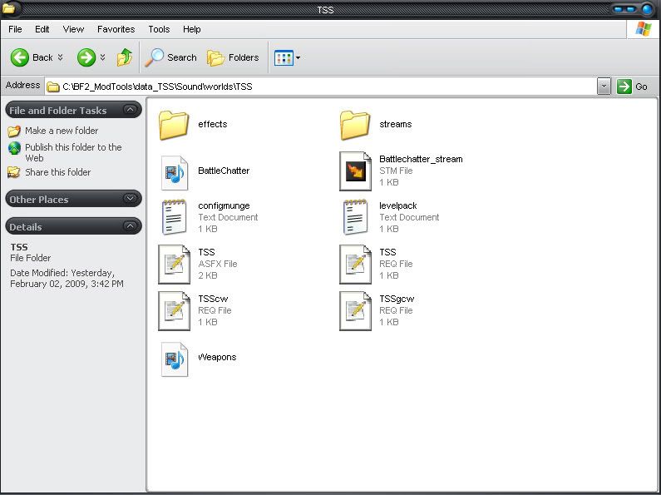Open the Edit menu
Viewport: 661px width, 495px height.
pyautogui.click(x=42, y=29)
